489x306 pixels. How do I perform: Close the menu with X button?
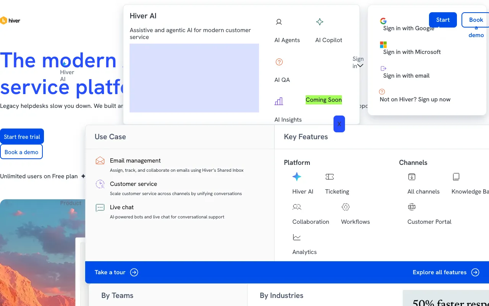339,124
